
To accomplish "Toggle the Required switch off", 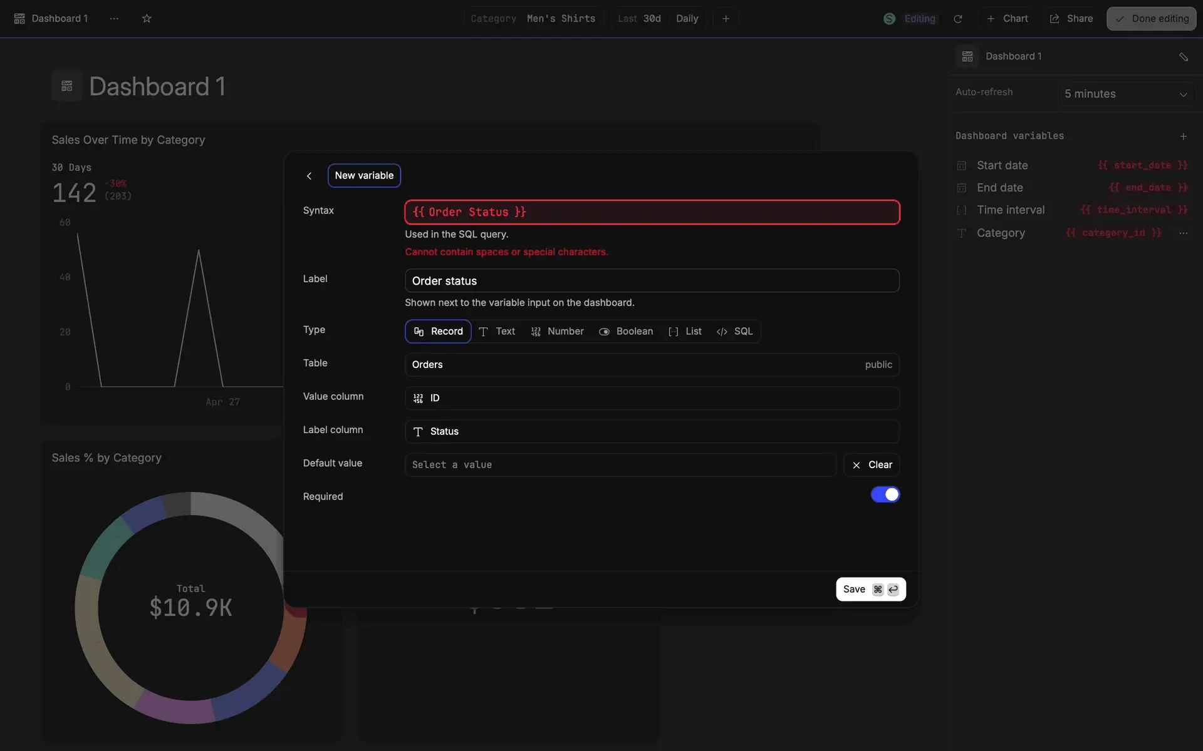I will coord(885,494).
